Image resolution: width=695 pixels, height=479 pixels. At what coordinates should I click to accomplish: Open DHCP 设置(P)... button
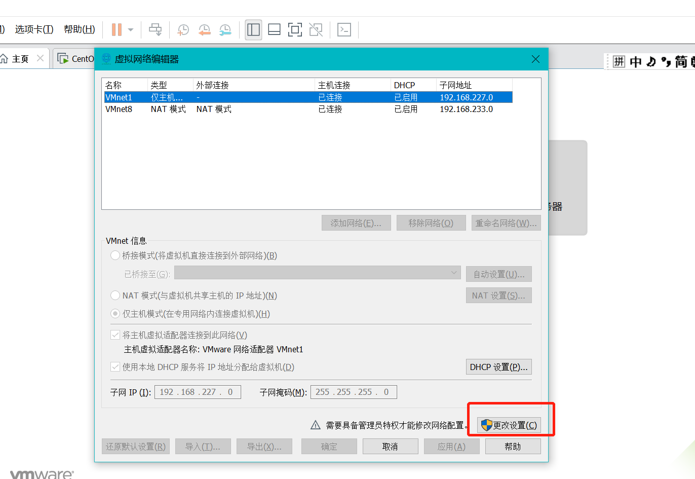499,367
